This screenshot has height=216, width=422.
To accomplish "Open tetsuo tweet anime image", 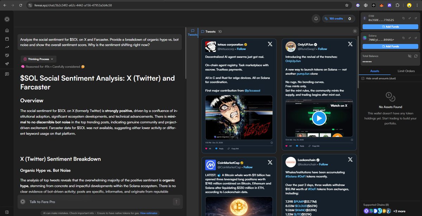I will point(239,117).
